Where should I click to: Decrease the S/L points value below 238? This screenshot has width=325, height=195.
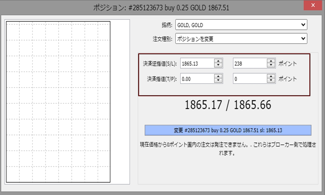(x=270, y=65)
